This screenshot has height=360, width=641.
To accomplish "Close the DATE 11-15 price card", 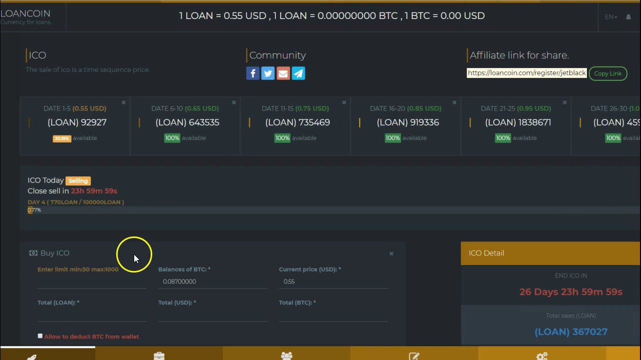I will 344,102.
